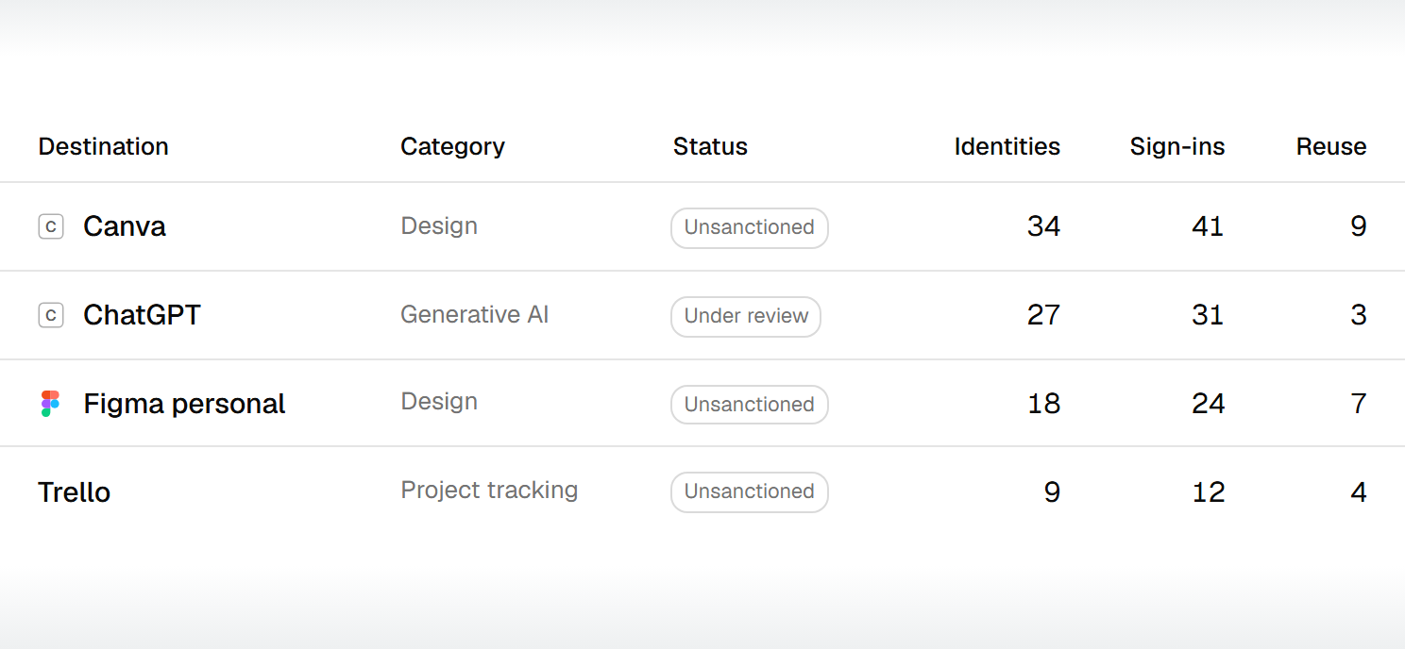This screenshot has height=649, width=1405.
Task: Click the Canva placeholder icon
Action: coord(51,226)
